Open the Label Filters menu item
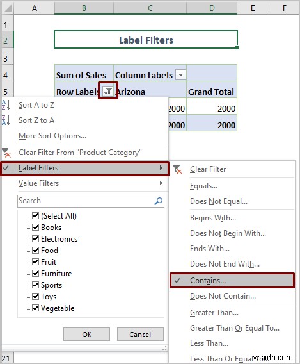 coord(85,168)
